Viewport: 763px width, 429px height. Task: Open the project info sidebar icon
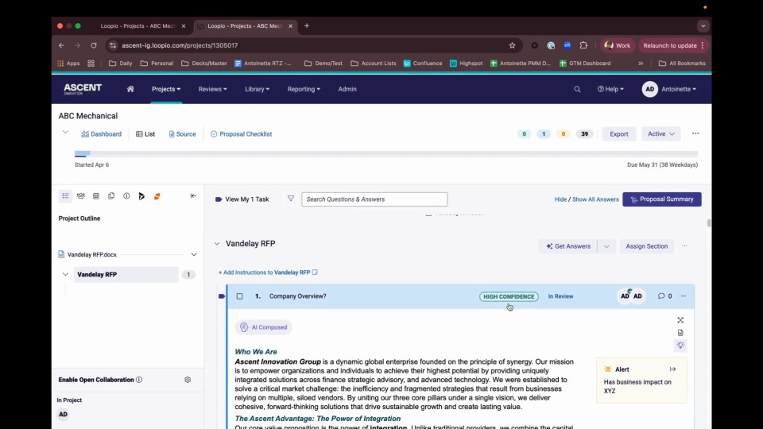click(x=126, y=196)
